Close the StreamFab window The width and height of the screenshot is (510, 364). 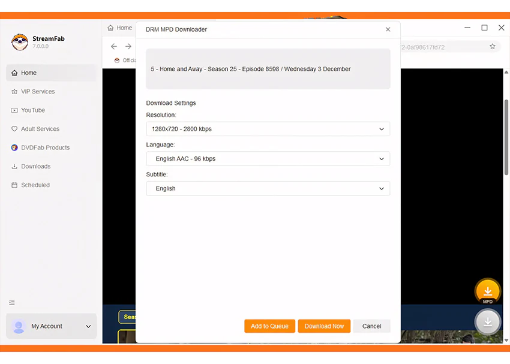tap(501, 28)
